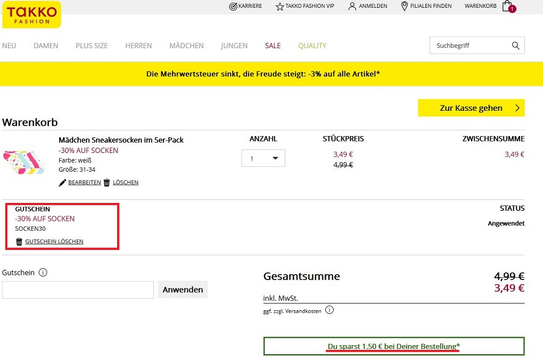Open the QUALITY menu item
Viewport: 543px width, 359px height.
(x=313, y=46)
